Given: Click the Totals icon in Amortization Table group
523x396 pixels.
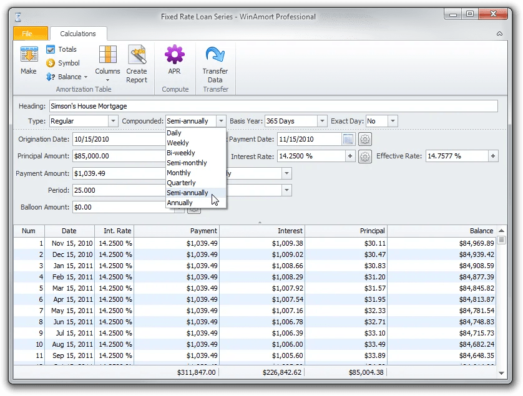Looking at the screenshot, I should (51, 49).
